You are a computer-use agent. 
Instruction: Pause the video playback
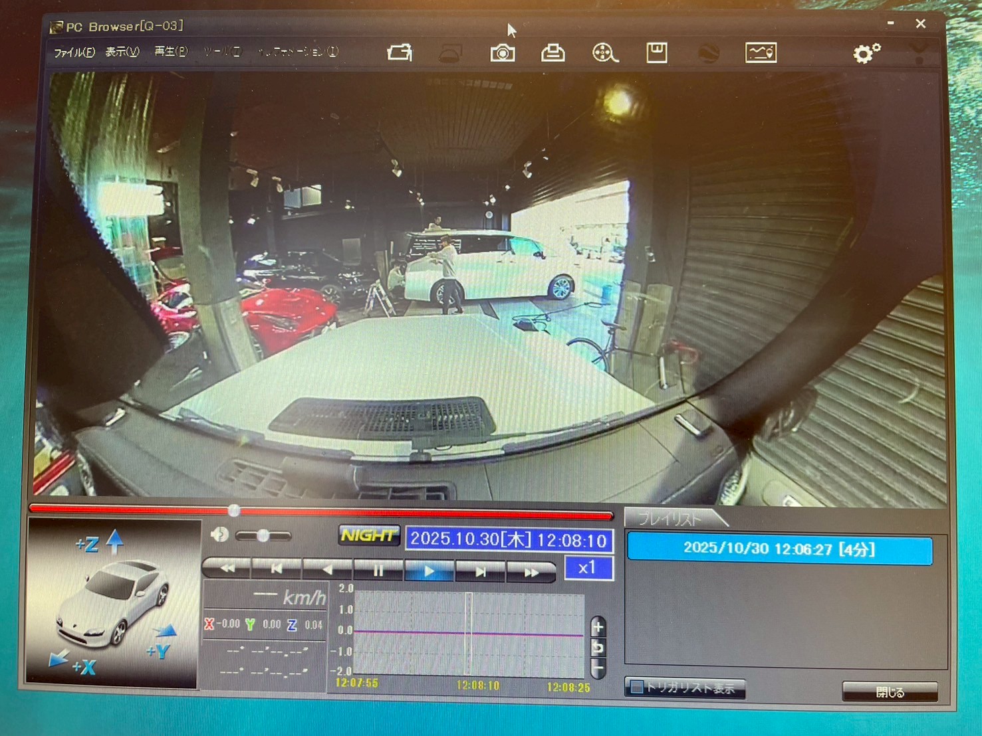[378, 570]
